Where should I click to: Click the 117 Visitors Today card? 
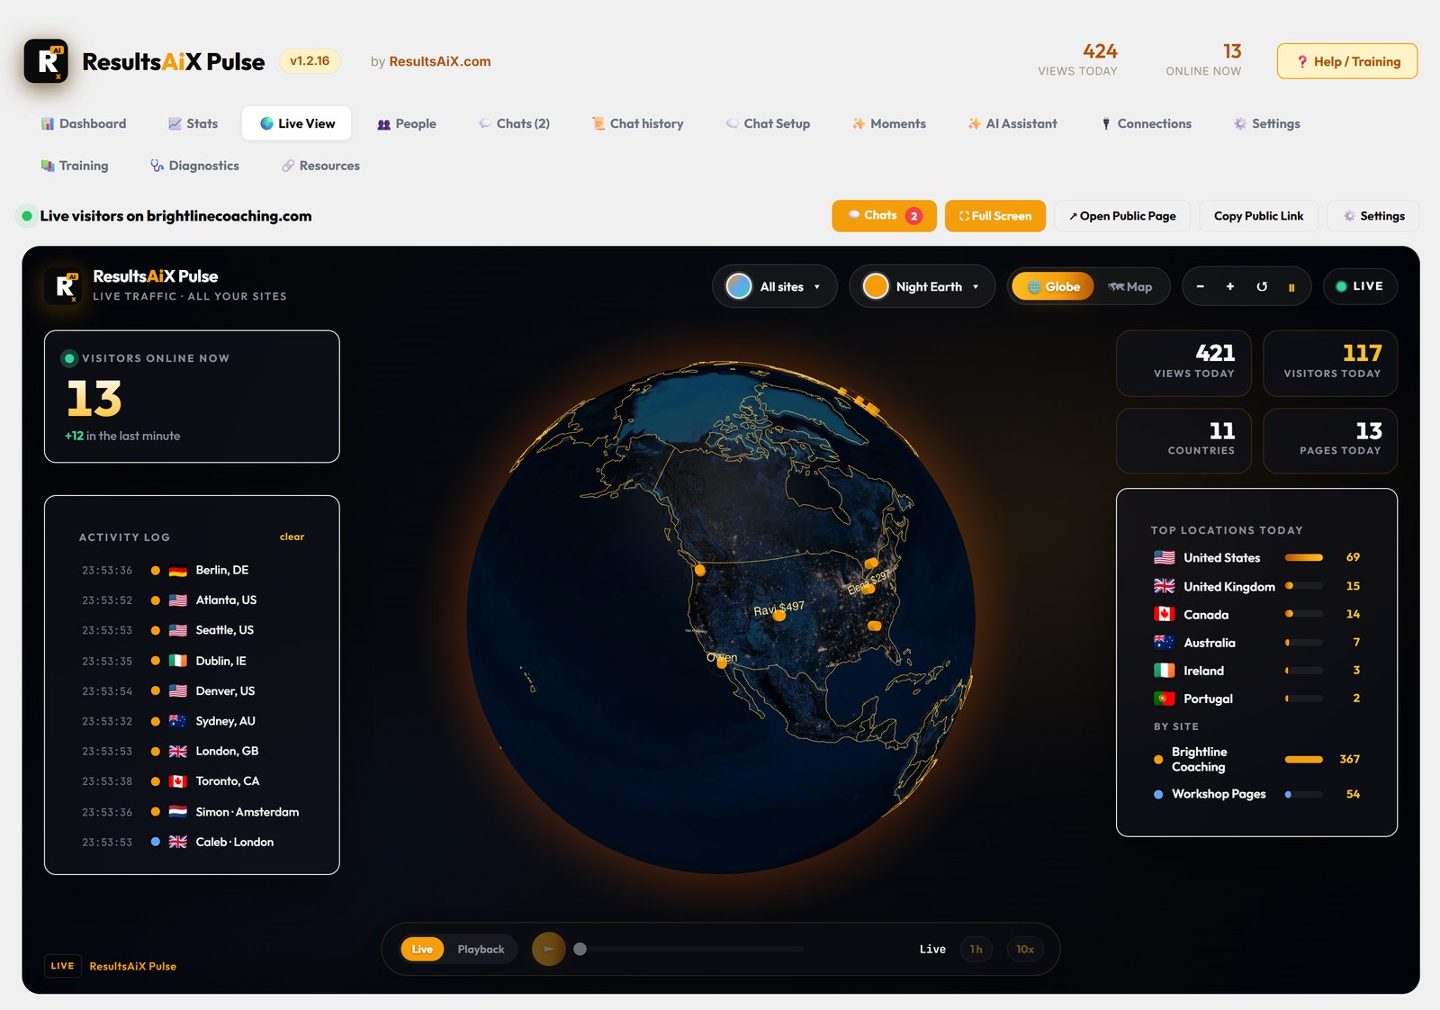[x=1330, y=363]
